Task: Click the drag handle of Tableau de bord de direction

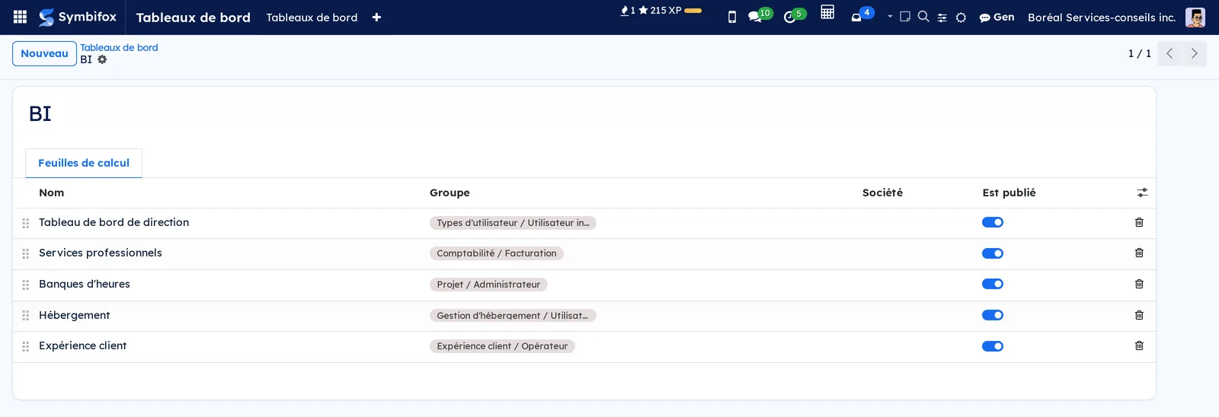Action: (x=26, y=223)
